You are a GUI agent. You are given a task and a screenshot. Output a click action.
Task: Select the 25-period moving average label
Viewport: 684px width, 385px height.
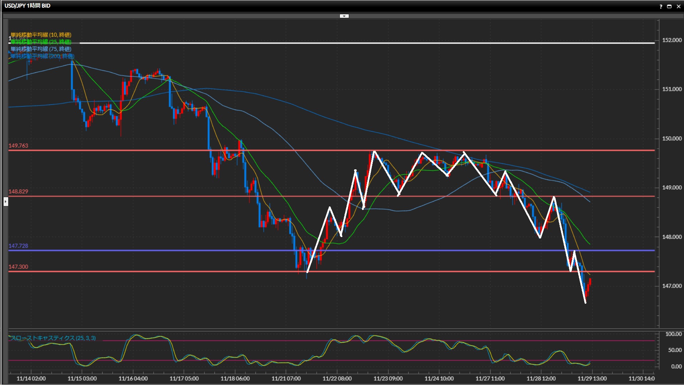pos(41,42)
